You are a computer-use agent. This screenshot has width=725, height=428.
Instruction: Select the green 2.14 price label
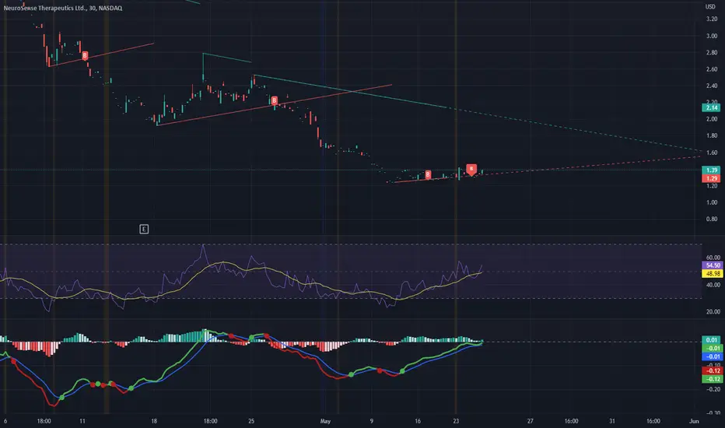click(x=711, y=108)
